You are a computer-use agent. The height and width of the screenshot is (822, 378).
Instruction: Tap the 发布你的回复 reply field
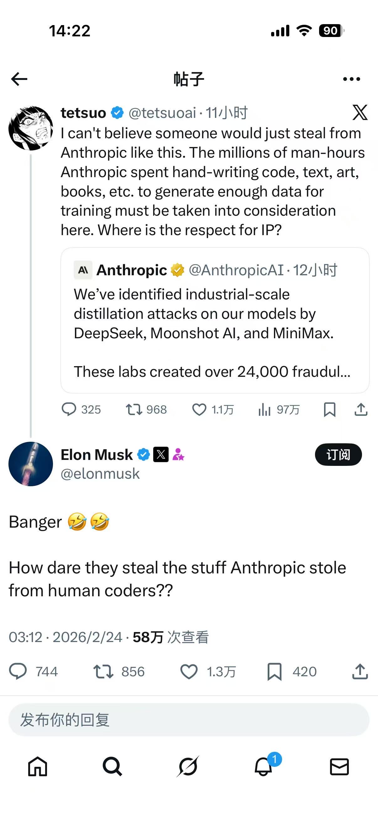tap(189, 720)
